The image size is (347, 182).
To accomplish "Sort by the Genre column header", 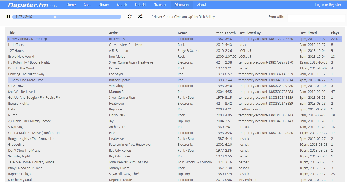I will (182, 33).
